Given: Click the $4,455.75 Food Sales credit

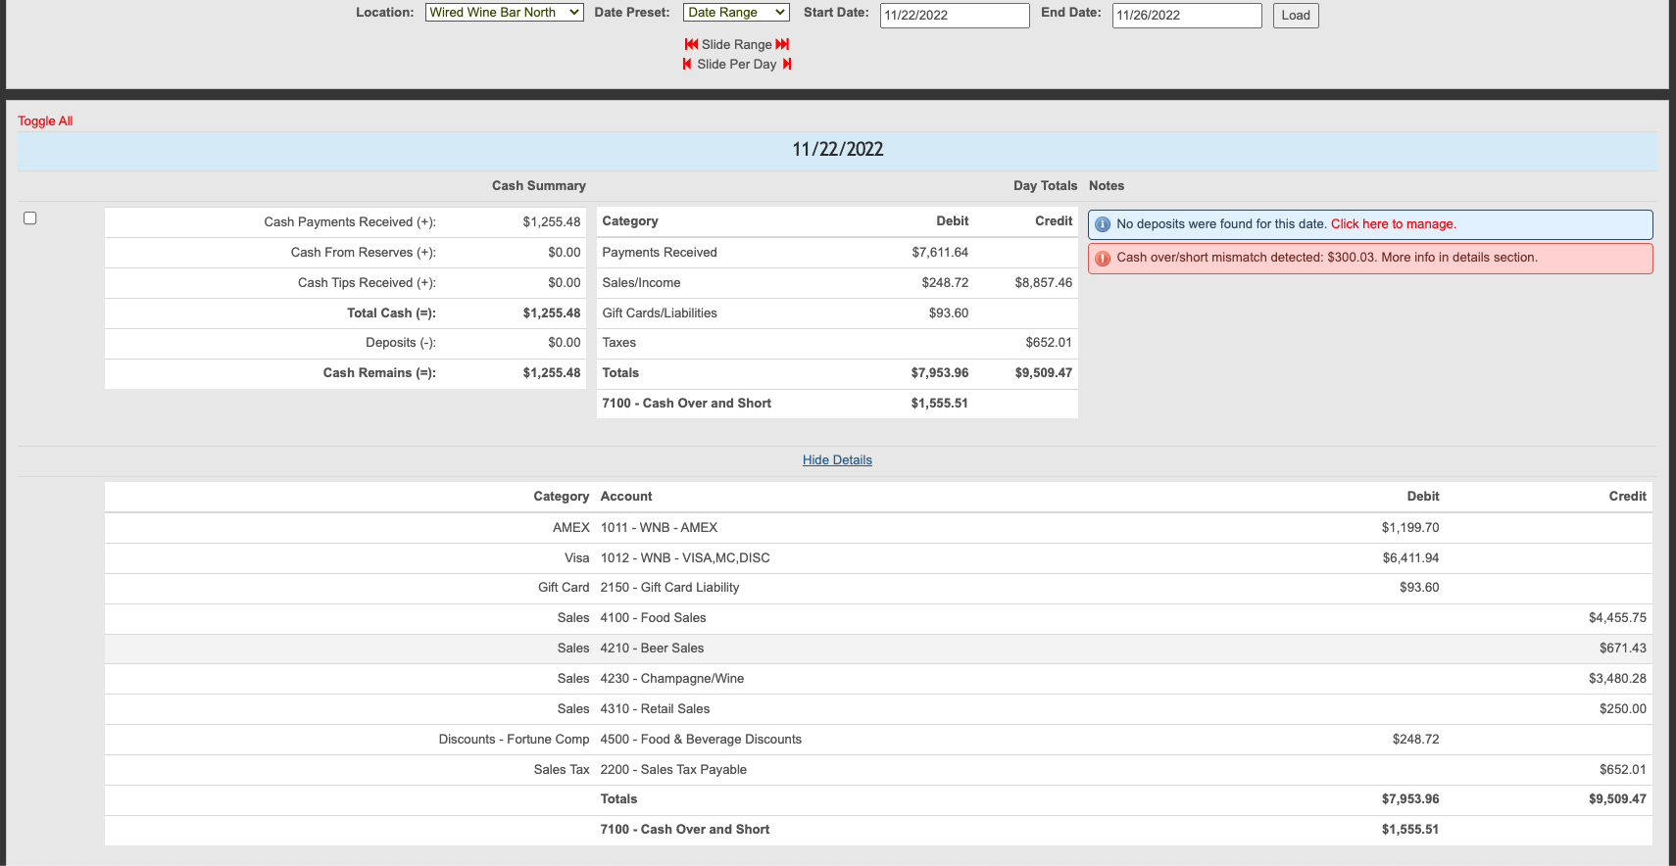Looking at the screenshot, I should pyautogui.click(x=1617, y=618).
